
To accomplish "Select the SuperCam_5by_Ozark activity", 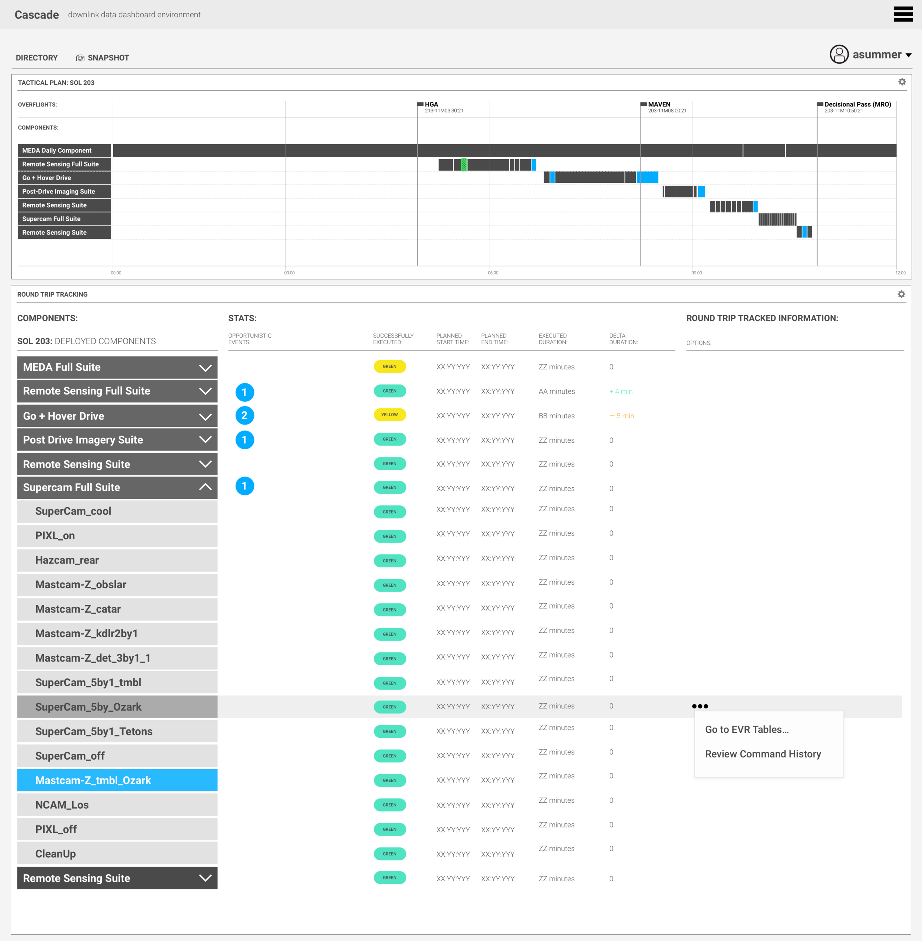I will point(117,707).
